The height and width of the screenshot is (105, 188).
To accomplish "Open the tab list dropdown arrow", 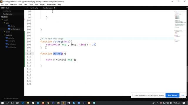I will 187,8.
